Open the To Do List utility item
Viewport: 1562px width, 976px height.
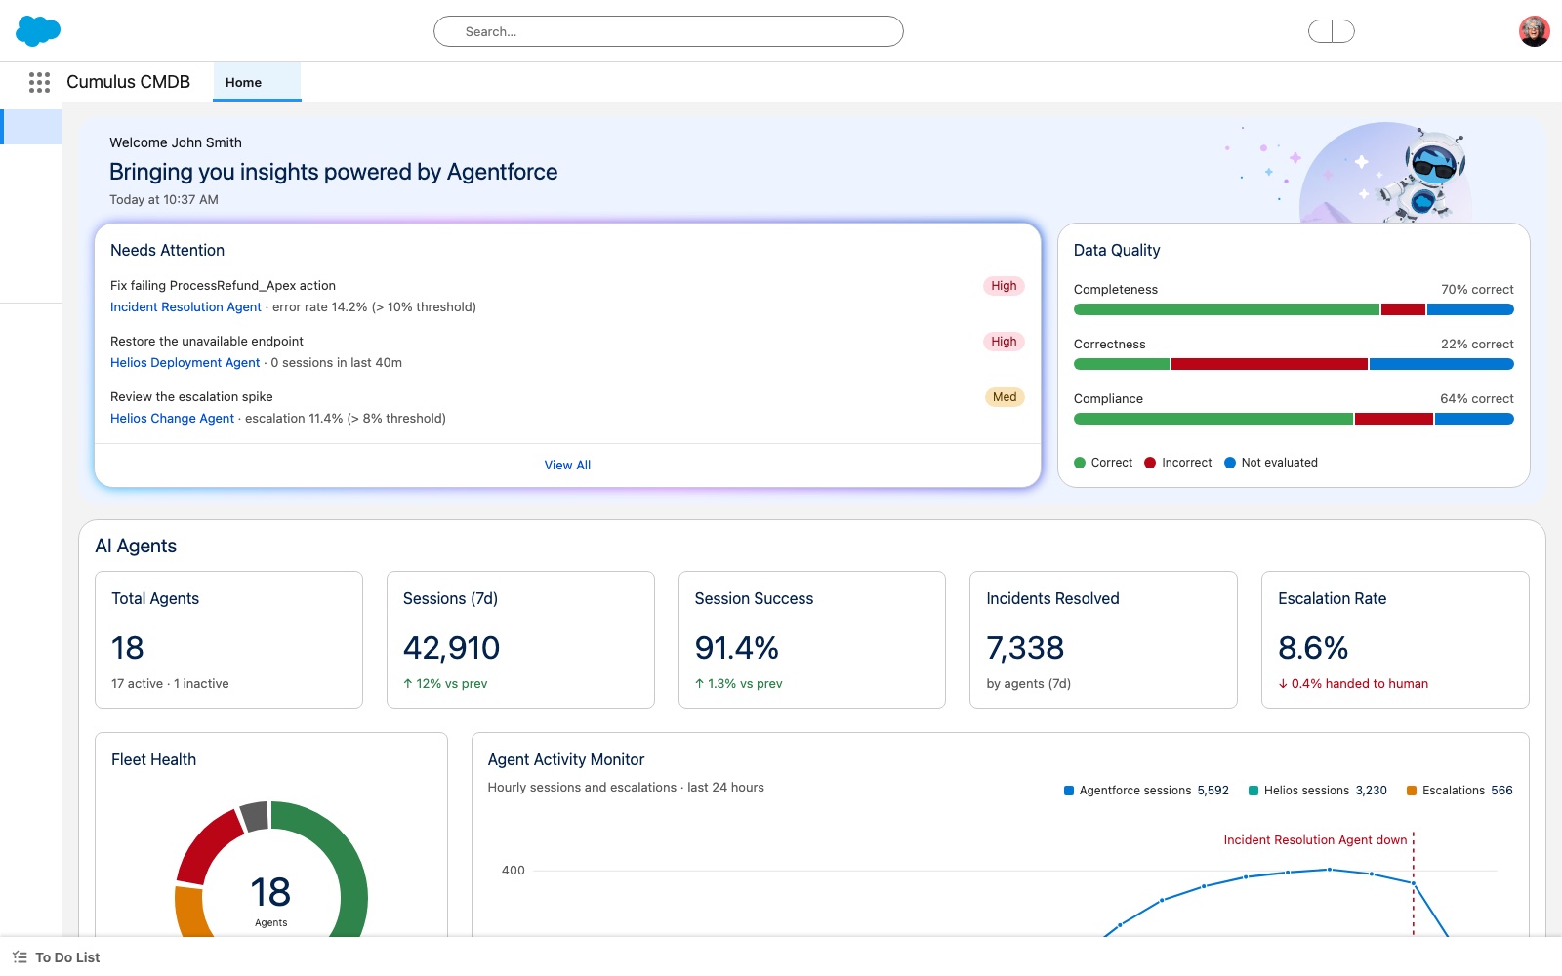57,957
